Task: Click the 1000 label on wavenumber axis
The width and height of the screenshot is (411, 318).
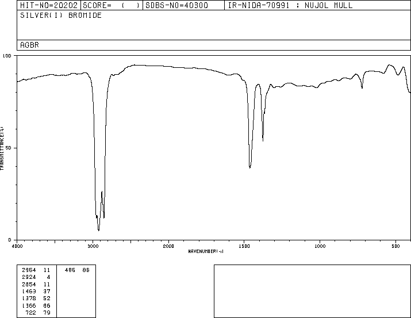Action: [320, 246]
